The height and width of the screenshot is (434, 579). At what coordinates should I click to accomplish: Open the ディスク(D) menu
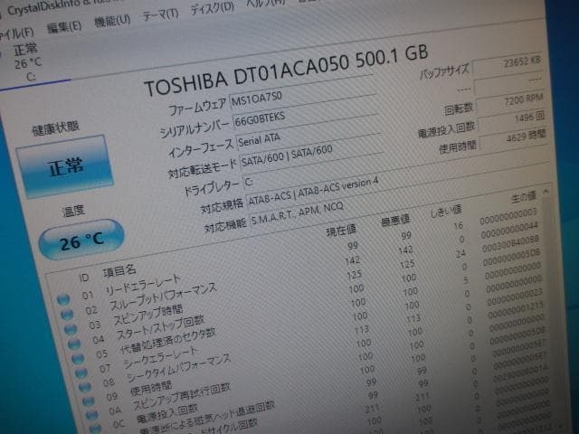[x=211, y=11]
